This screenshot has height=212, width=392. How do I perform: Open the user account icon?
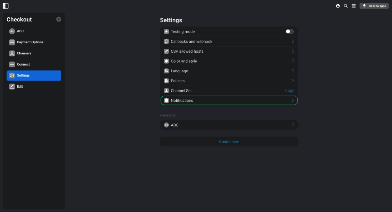[x=338, y=6]
